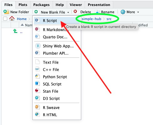The width and height of the screenshot is (153, 125).
Task: Switch to the Files tab
Action: pyautogui.click(x=8, y=5)
